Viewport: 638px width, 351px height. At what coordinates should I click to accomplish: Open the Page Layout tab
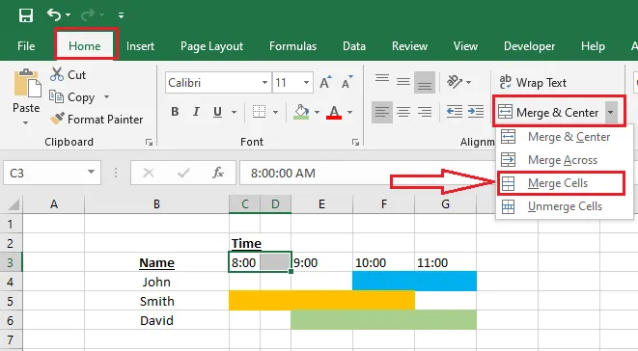click(211, 46)
